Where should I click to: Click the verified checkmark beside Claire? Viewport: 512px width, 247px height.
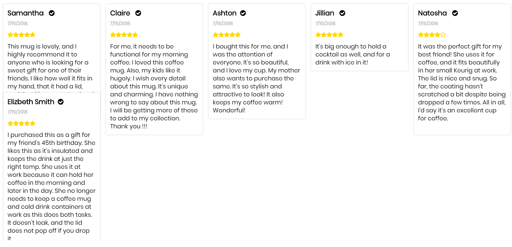[x=138, y=13]
